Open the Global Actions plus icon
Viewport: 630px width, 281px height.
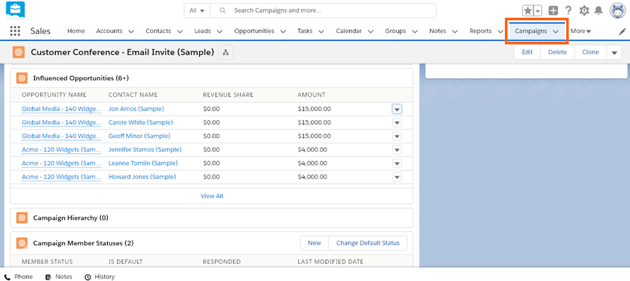553,11
